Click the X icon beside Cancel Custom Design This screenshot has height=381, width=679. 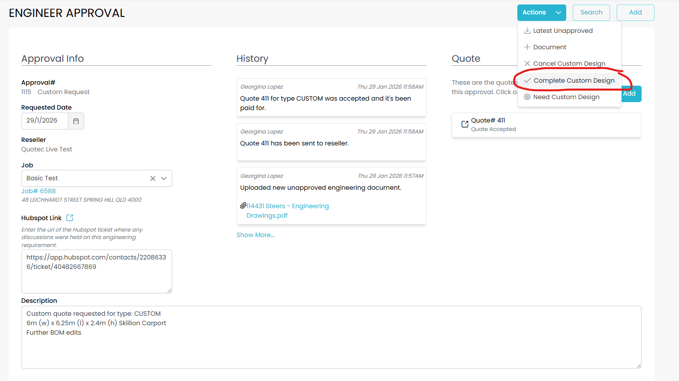tap(527, 64)
